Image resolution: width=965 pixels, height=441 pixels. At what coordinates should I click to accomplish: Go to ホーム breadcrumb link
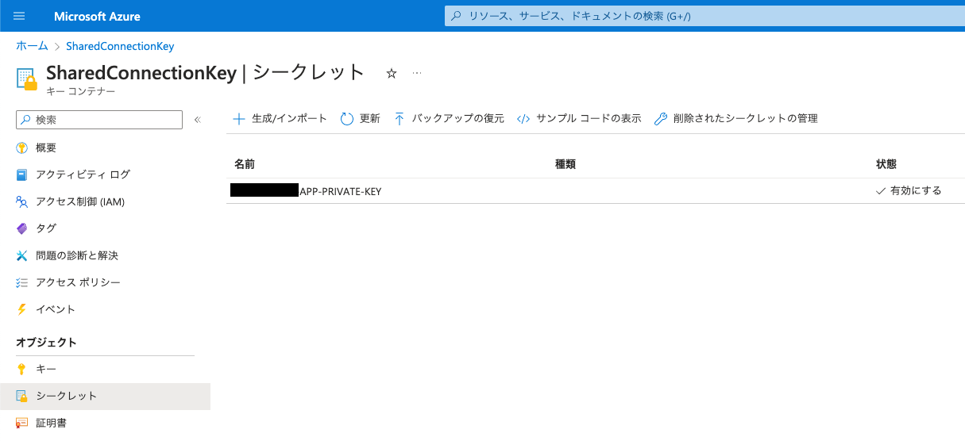point(32,46)
